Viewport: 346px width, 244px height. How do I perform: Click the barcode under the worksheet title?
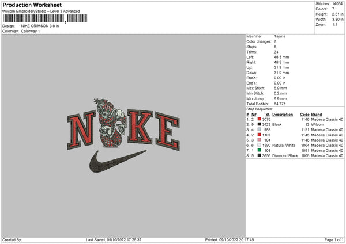pyautogui.click(x=45, y=18)
